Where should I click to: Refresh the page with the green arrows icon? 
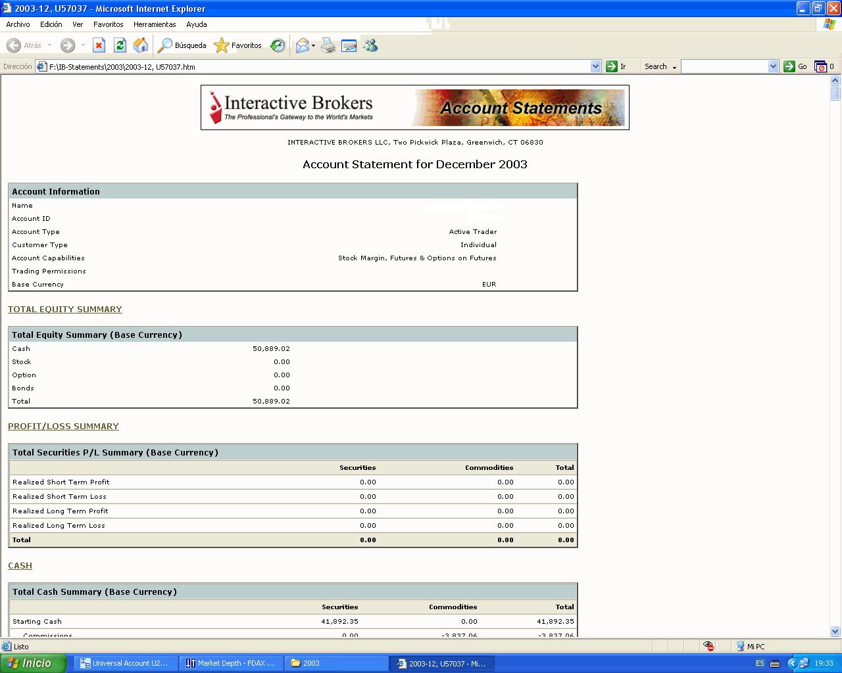coord(120,45)
